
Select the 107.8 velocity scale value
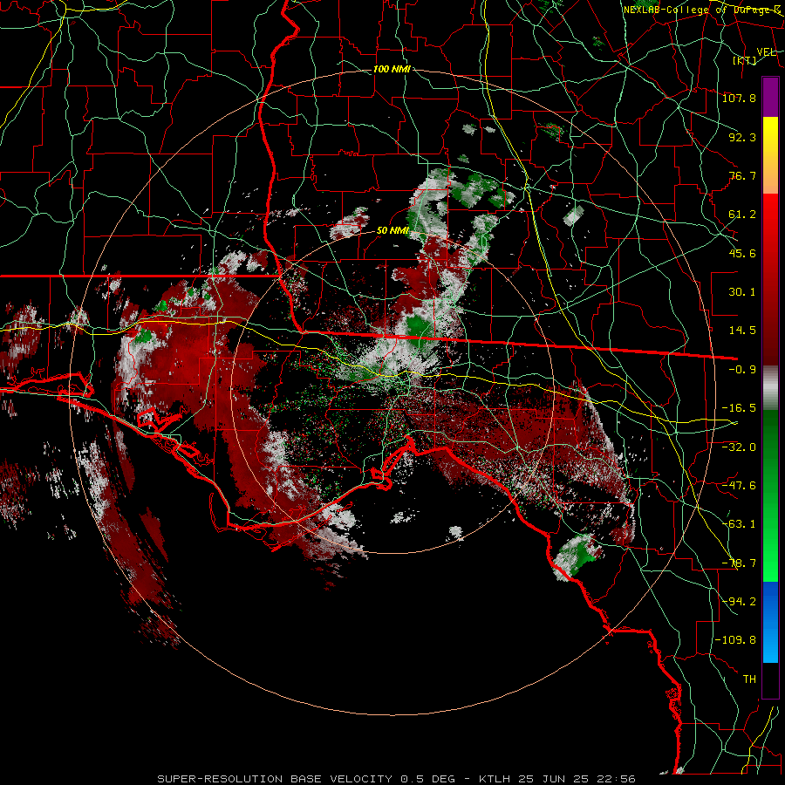pyautogui.click(x=739, y=98)
